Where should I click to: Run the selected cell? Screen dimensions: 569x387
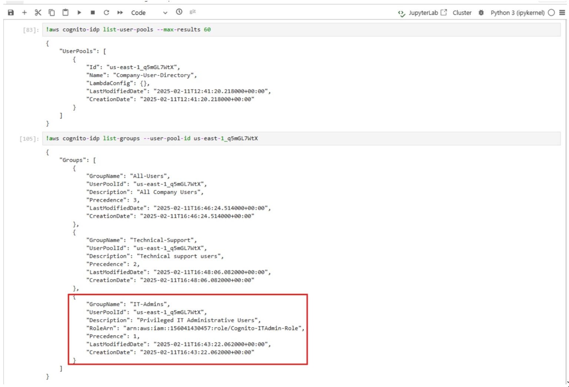(79, 13)
